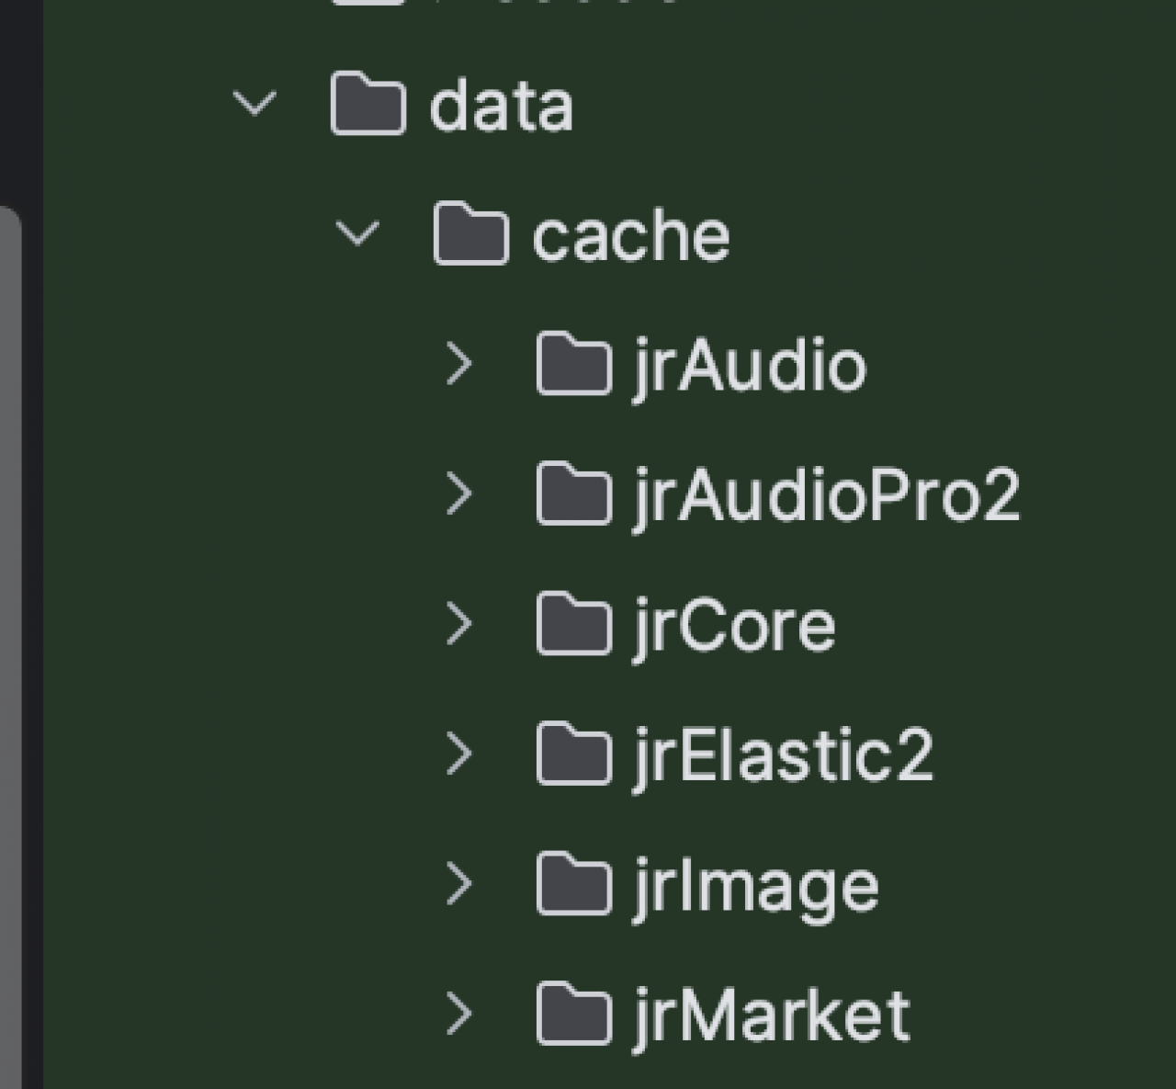
Task: Select the jrElastic2 name text
Action: coord(784,755)
